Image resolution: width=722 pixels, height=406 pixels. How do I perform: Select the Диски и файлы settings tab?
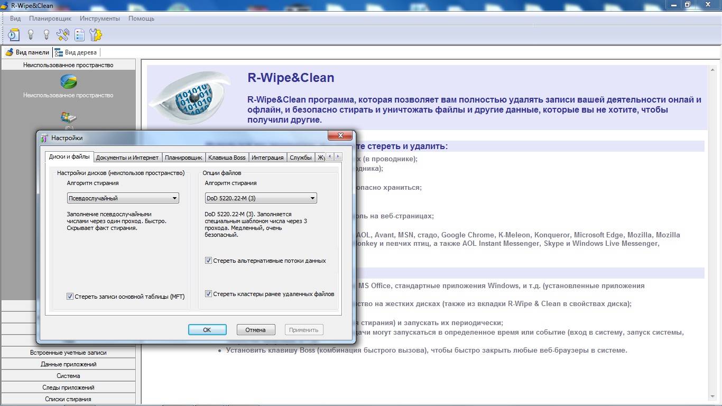coord(69,156)
